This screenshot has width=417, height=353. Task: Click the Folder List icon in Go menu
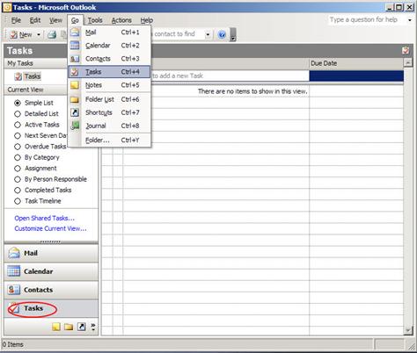click(75, 99)
